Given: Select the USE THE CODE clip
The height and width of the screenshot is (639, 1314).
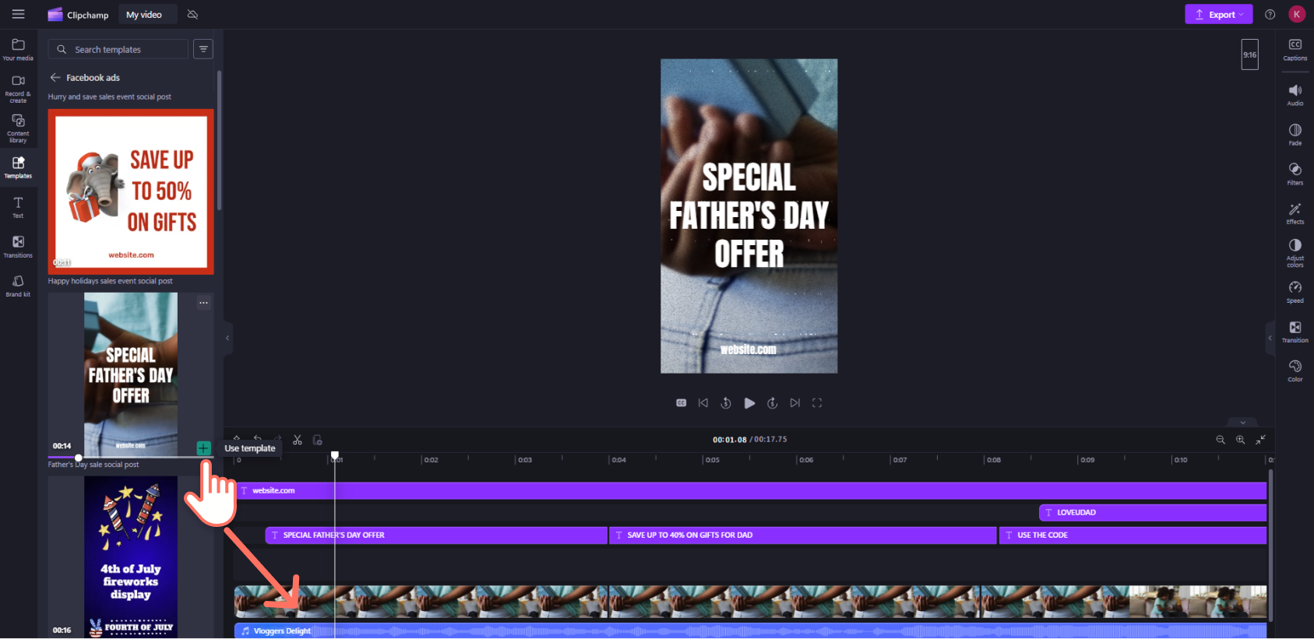Looking at the screenshot, I should click(x=1133, y=535).
